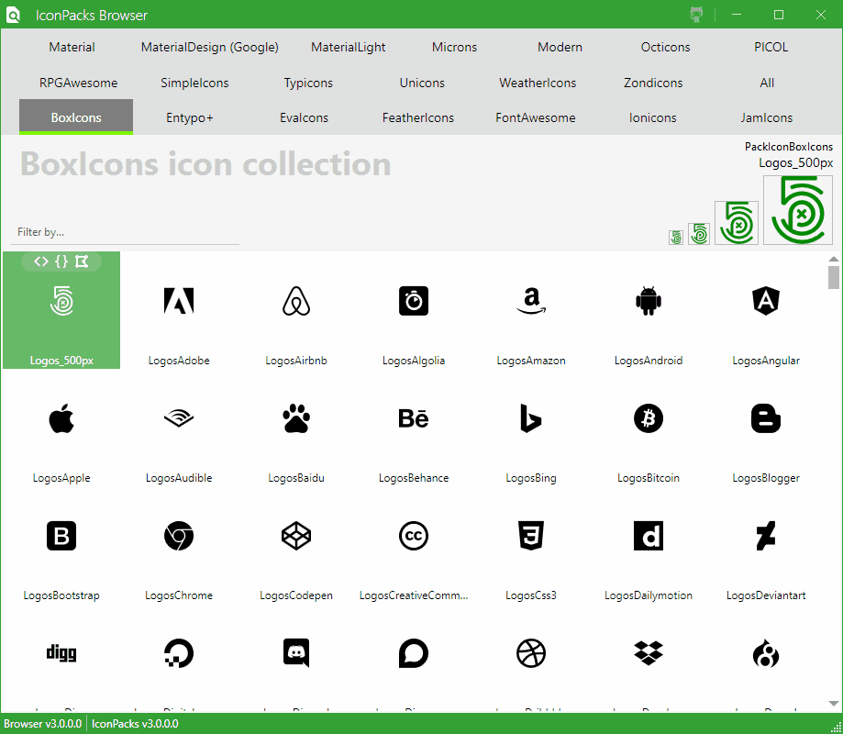
Task: Show All icon packs tab
Action: click(767, 83)
